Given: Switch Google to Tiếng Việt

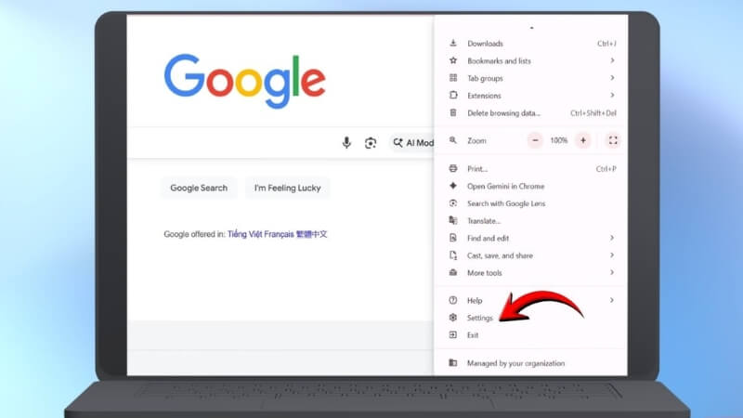Looking at the screenshot, I should click(x=244, y=234).
